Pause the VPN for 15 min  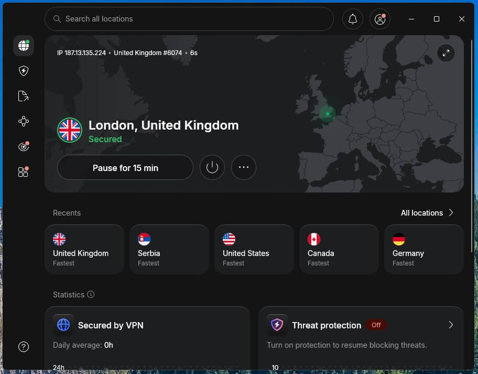click(x=125, y=167)
